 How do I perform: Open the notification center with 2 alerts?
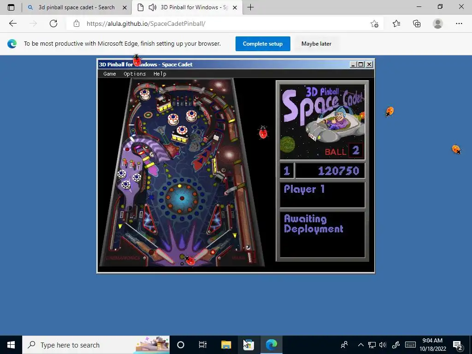click(x=458, y=345)
